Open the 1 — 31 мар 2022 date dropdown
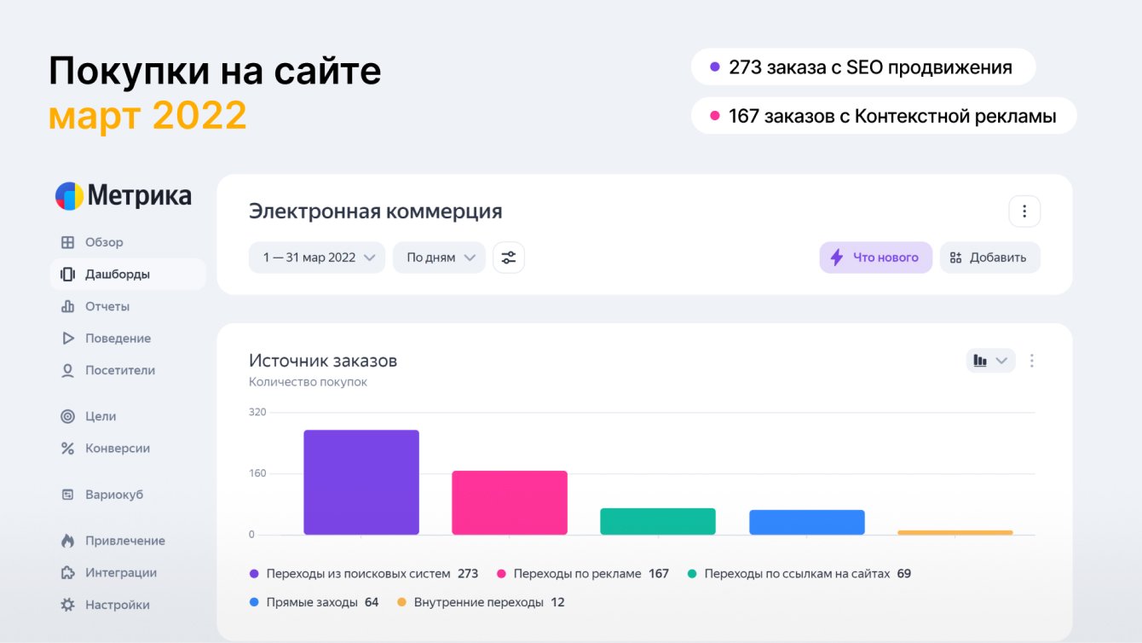The height and width of the screenshot is (643, 1142). (317, 258)
